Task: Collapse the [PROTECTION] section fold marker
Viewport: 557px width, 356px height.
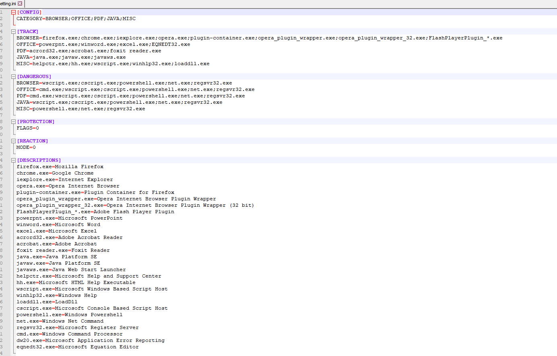Action: coord(13,121)
